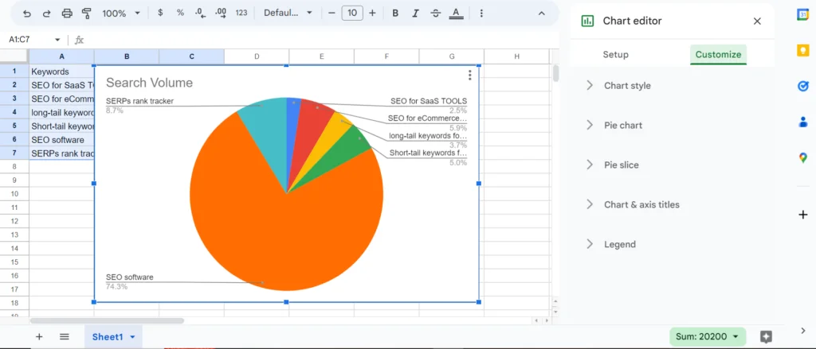
Task: Switch to the Setup tab
Action: [x=615, y=55]
